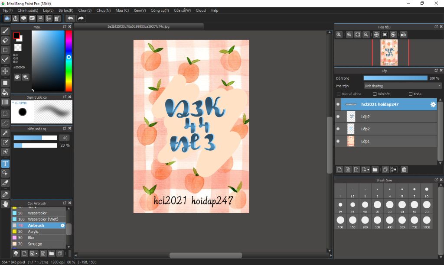The image size is (444, 265).
Task: Close the Màu color panel
Action: click(x=70, y=26)
